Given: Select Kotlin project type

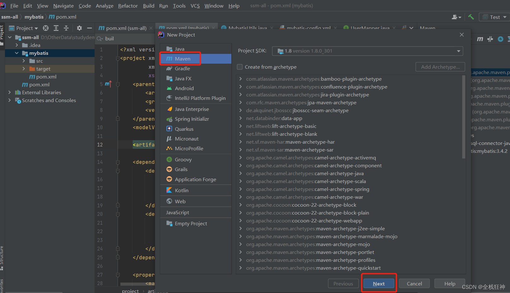Looking at the screenshot, I should click(196, 190).
